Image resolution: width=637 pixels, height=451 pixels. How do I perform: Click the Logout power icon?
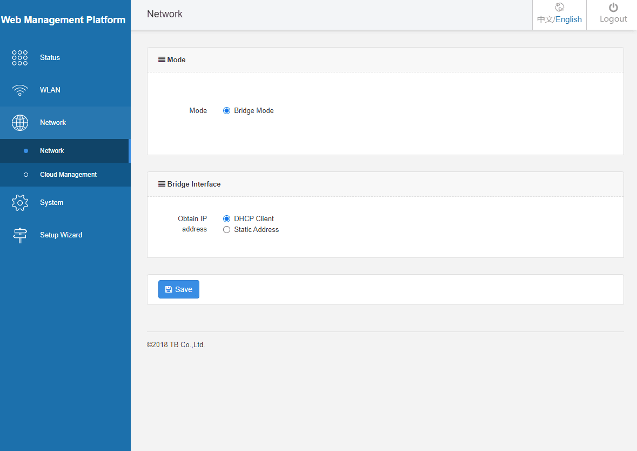point(613,8)
